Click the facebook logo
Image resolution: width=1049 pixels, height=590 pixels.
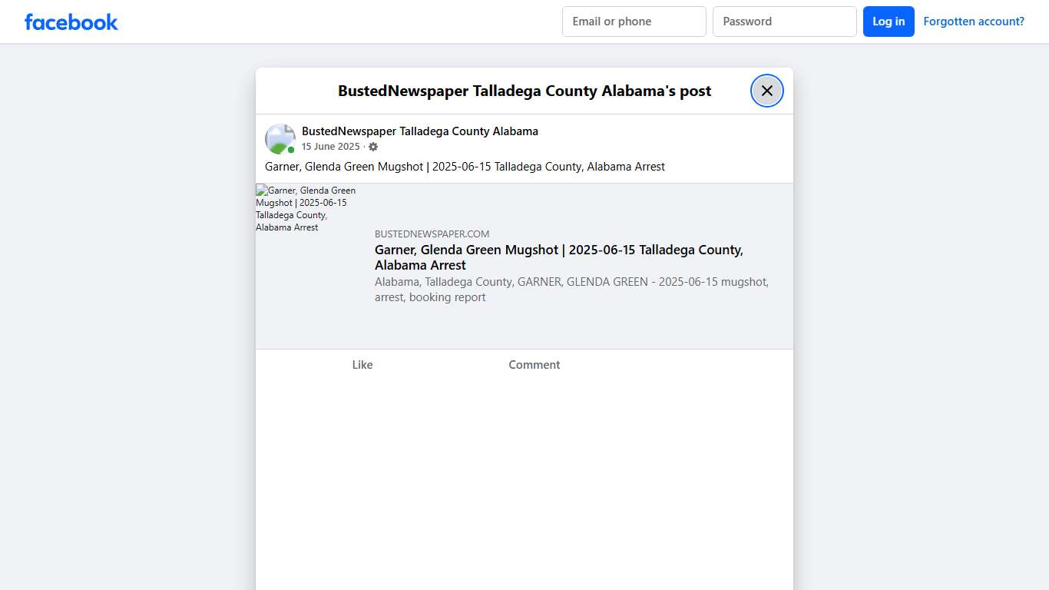click(x=71, y=22)
